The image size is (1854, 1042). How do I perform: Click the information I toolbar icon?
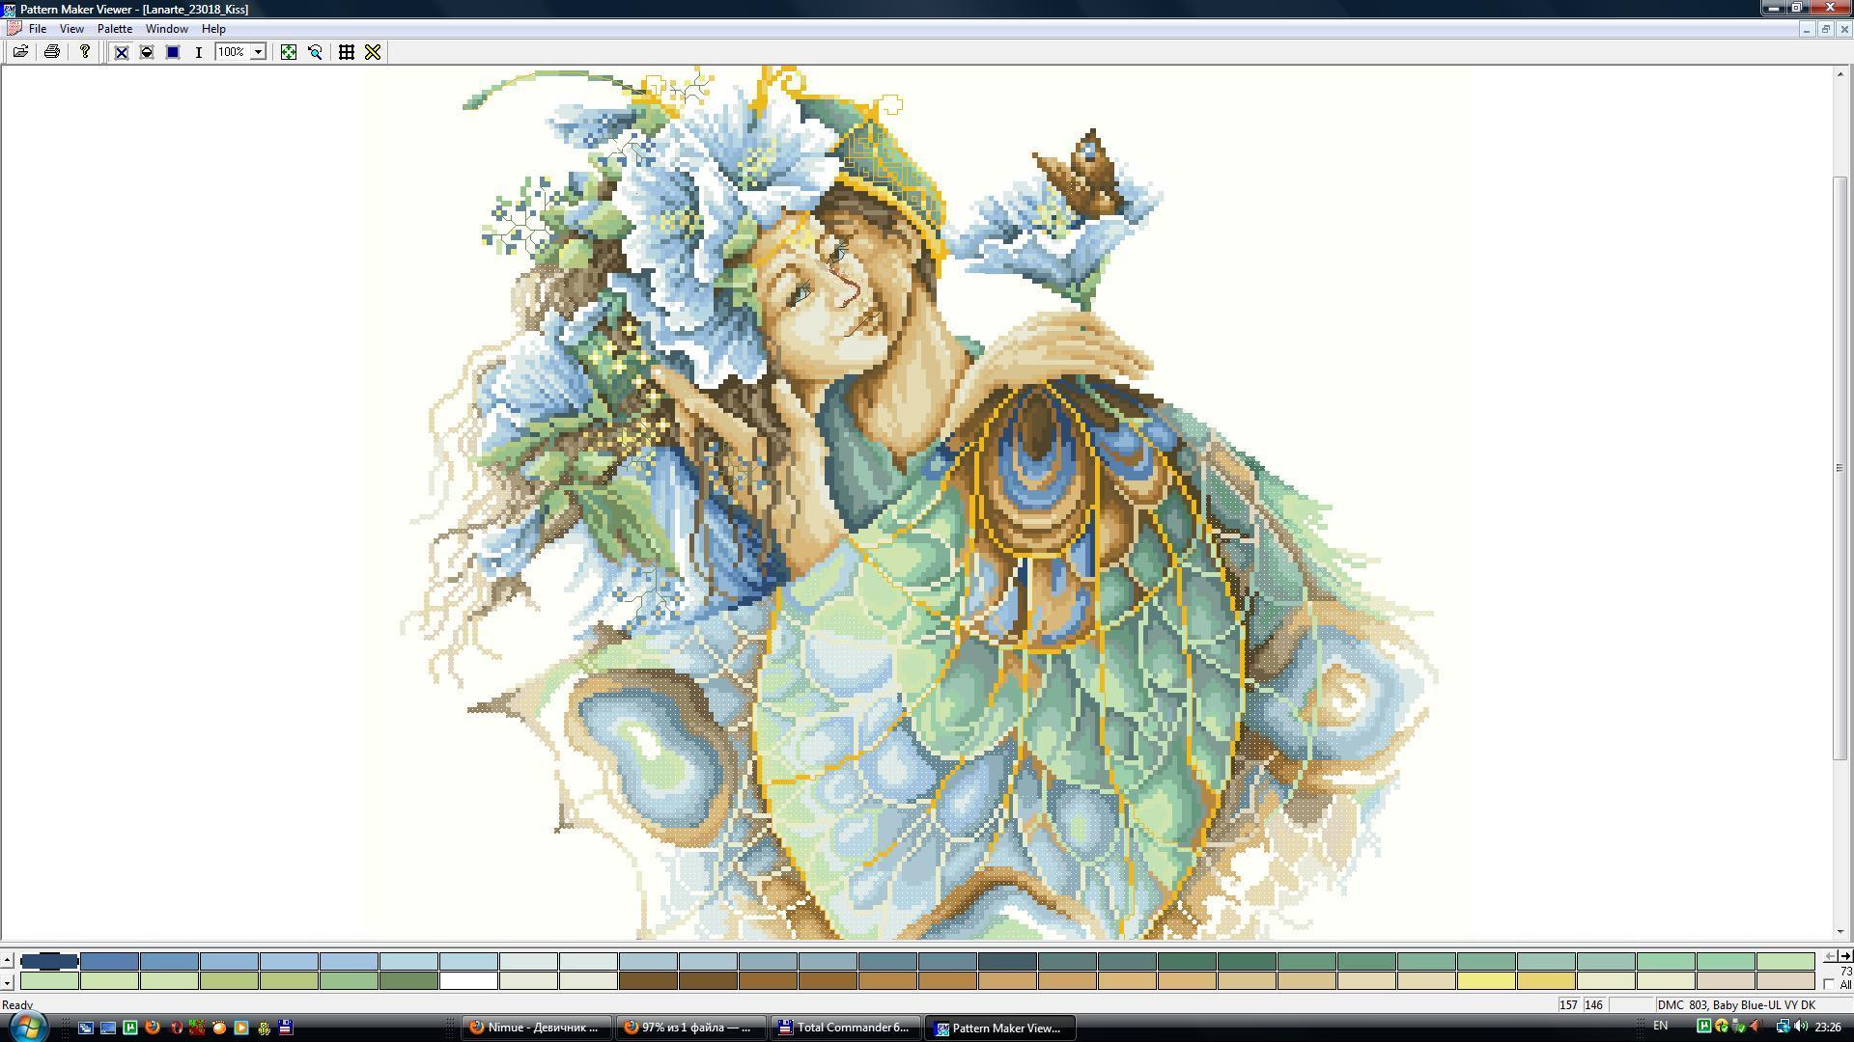coord(199,52)
